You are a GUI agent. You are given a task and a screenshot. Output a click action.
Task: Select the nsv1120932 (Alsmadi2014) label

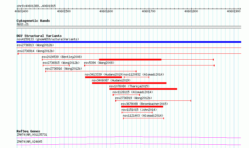pyautogui.click(x=144, y=74)
